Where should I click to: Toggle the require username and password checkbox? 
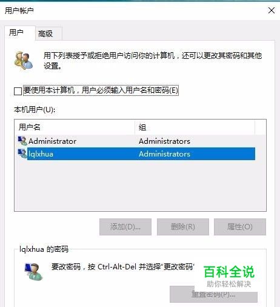[18, 91]
